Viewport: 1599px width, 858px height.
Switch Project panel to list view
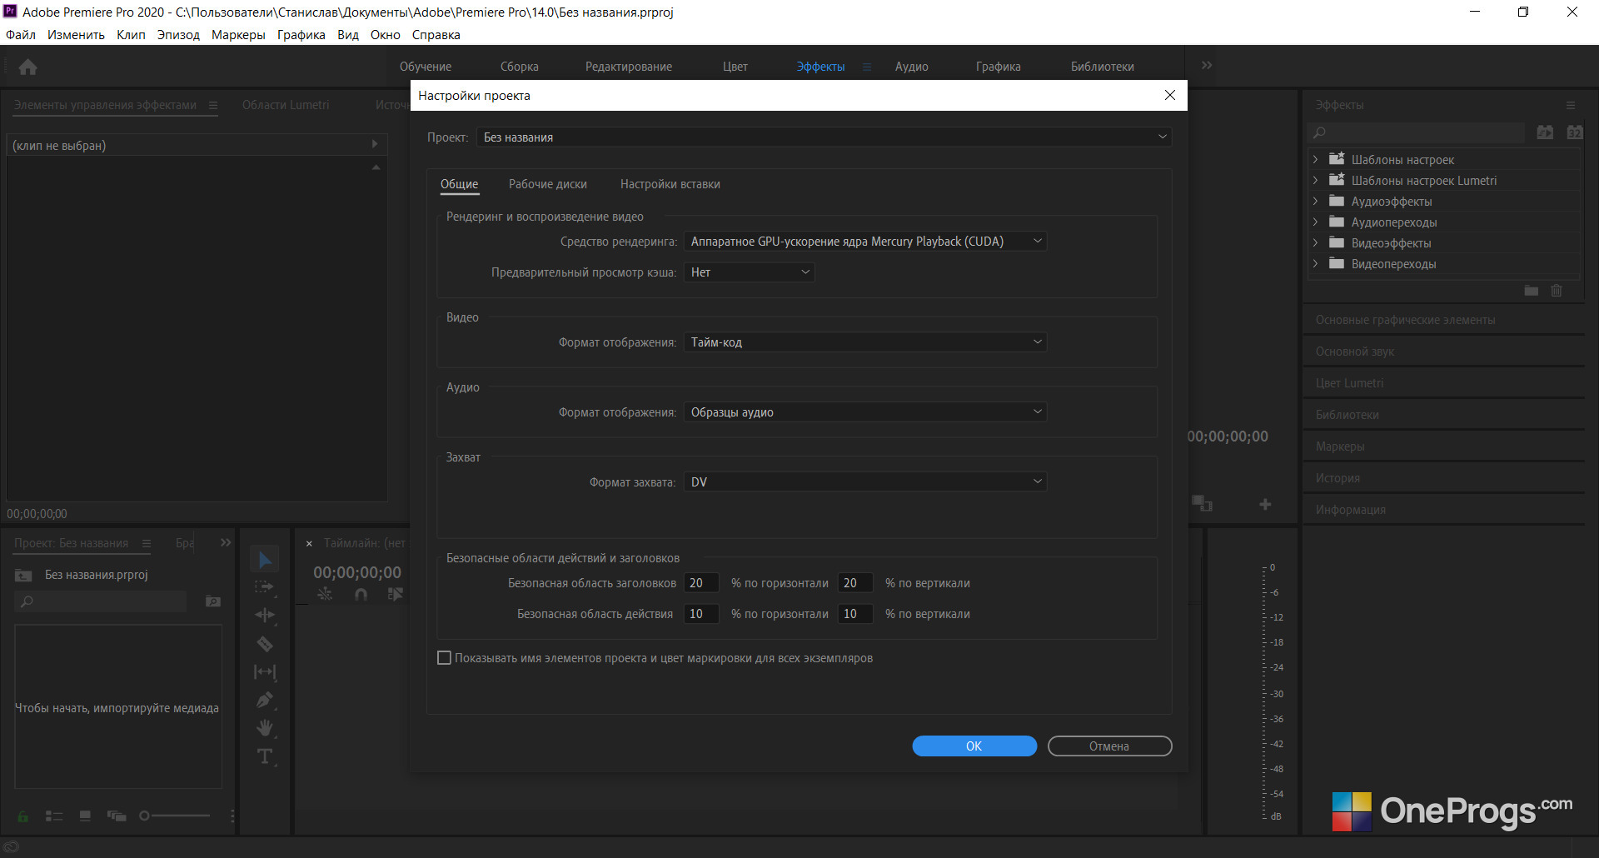[54, 816]
